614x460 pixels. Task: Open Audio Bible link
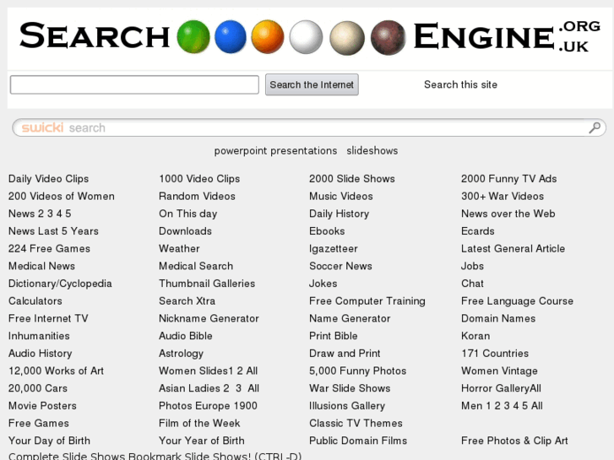point(186,336)
